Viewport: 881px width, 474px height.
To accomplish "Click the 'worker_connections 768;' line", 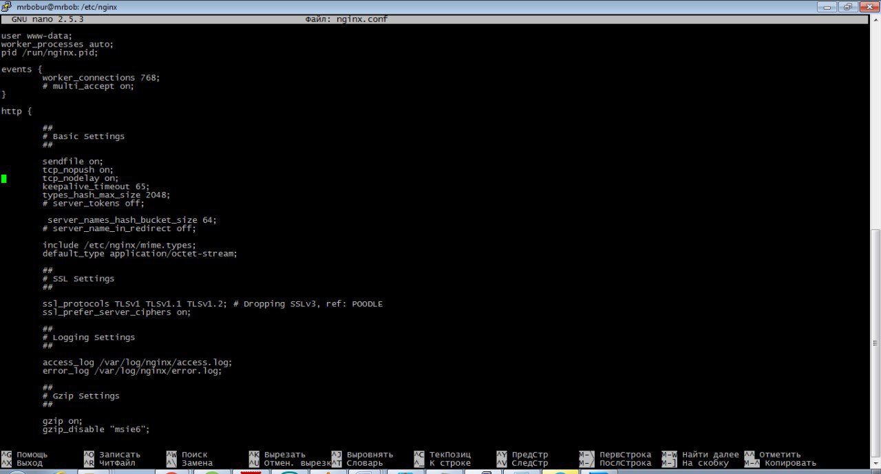I will pyautogui.click(x=101, y=78).
